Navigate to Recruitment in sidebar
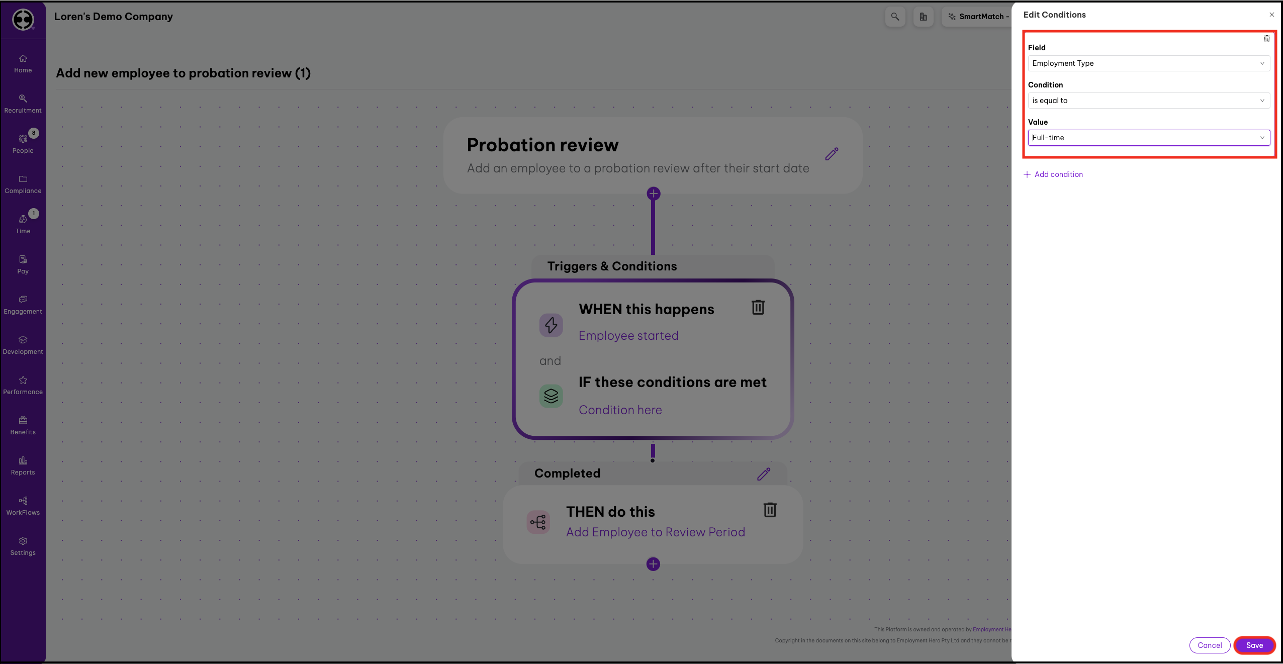 [x=23, y=103]
